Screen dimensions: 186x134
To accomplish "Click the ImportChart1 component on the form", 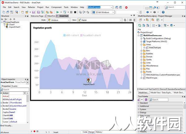I will coord(89,81).
